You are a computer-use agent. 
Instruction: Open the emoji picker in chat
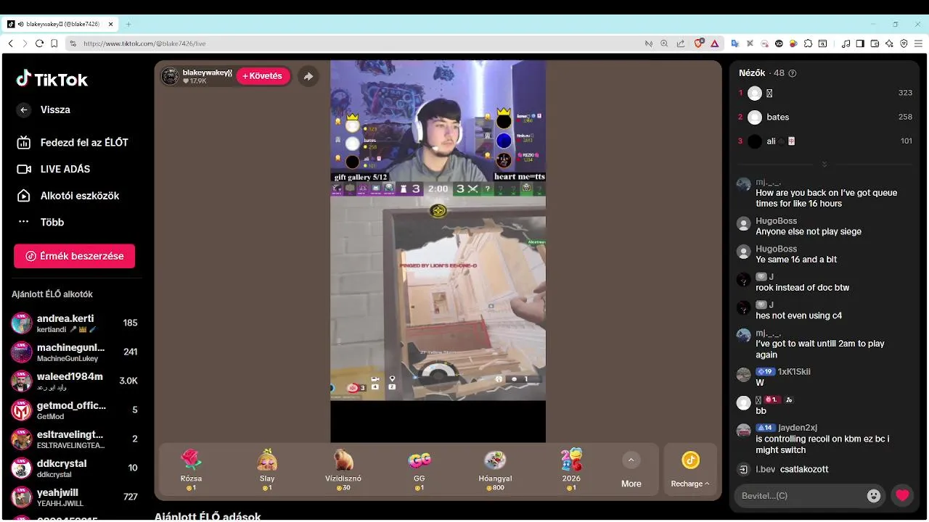(x=874, y=496)
